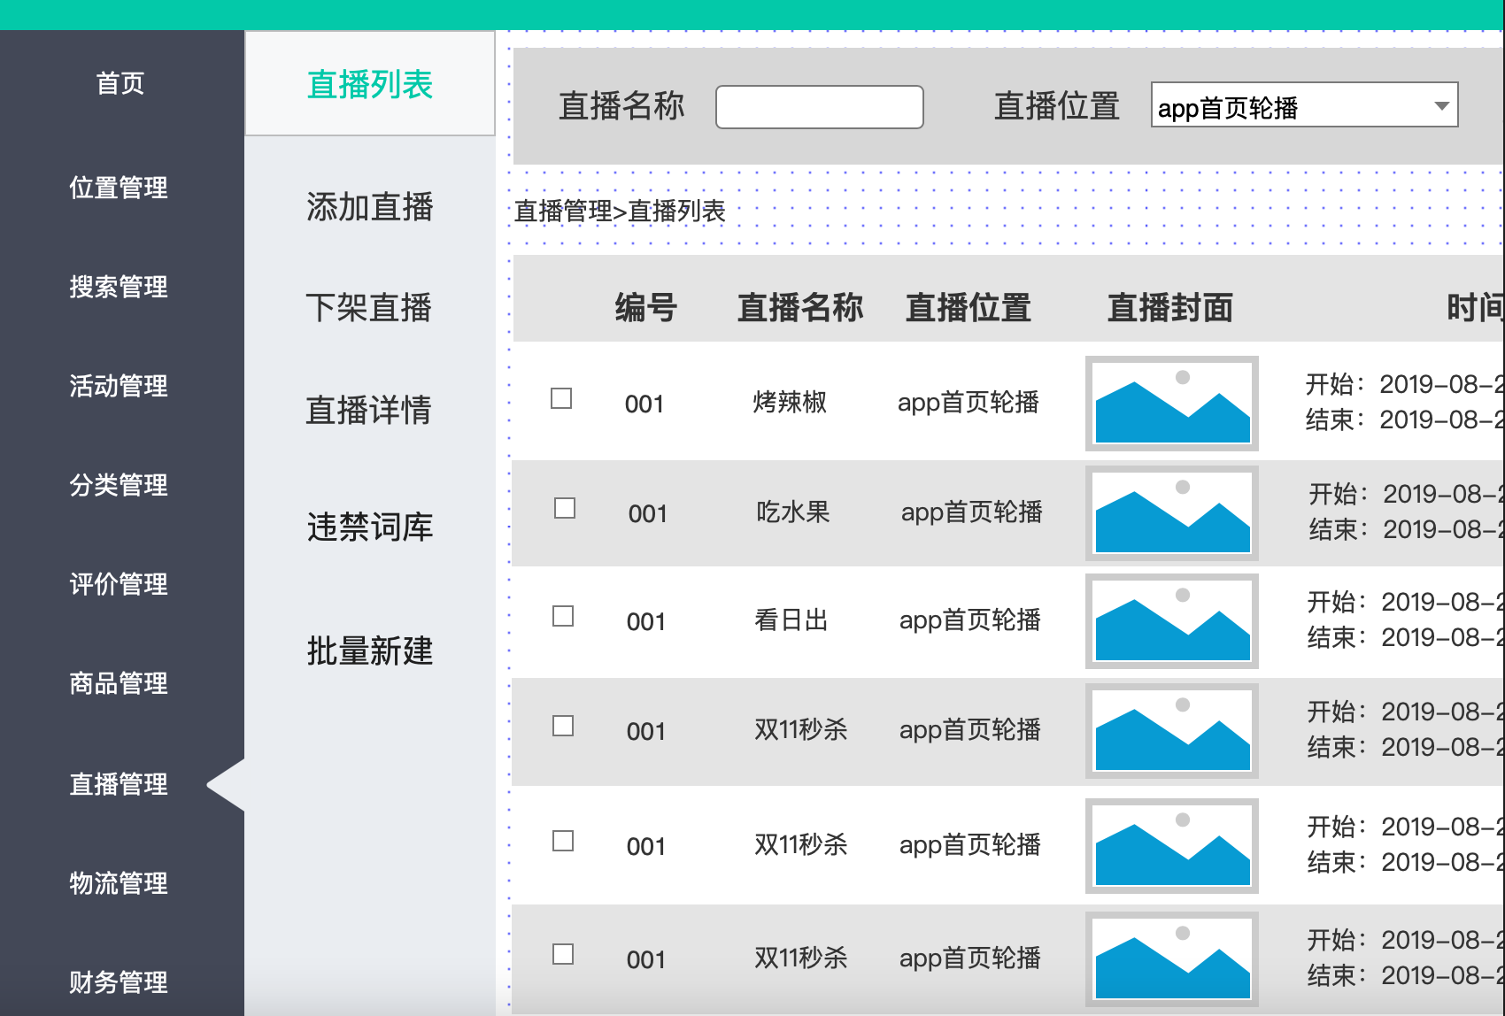Image resolution: width=1505 pixels, height=1016 pixels.
Task: Click the 直播管理>直播列表 breadcrumb
Action: (620, 211)
